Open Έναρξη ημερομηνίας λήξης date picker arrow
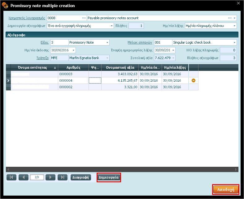 coord(173,50)
